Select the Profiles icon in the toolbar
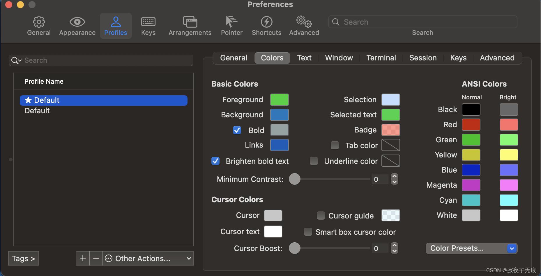 [116, 26]
